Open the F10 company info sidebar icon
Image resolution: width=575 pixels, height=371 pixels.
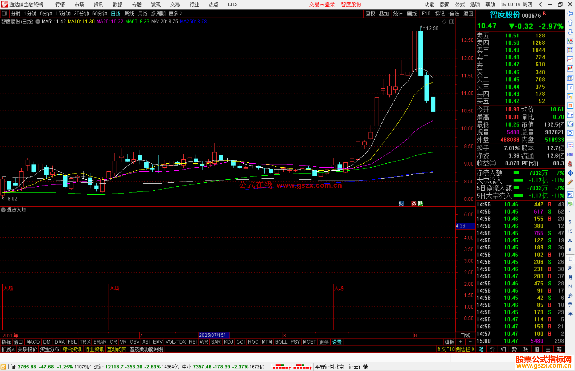click(x=570, y=87)
